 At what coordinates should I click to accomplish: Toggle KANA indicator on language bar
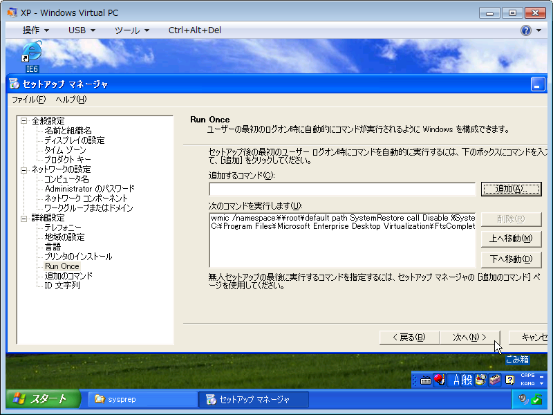[527, 384]
